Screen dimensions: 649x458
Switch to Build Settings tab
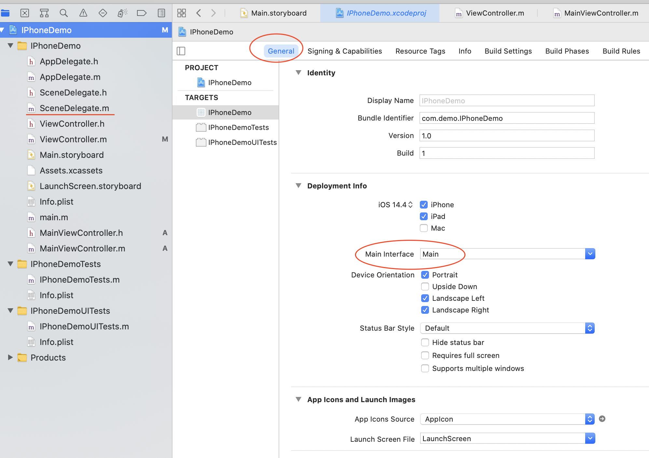pyautogui.click(x=508, y=51)
